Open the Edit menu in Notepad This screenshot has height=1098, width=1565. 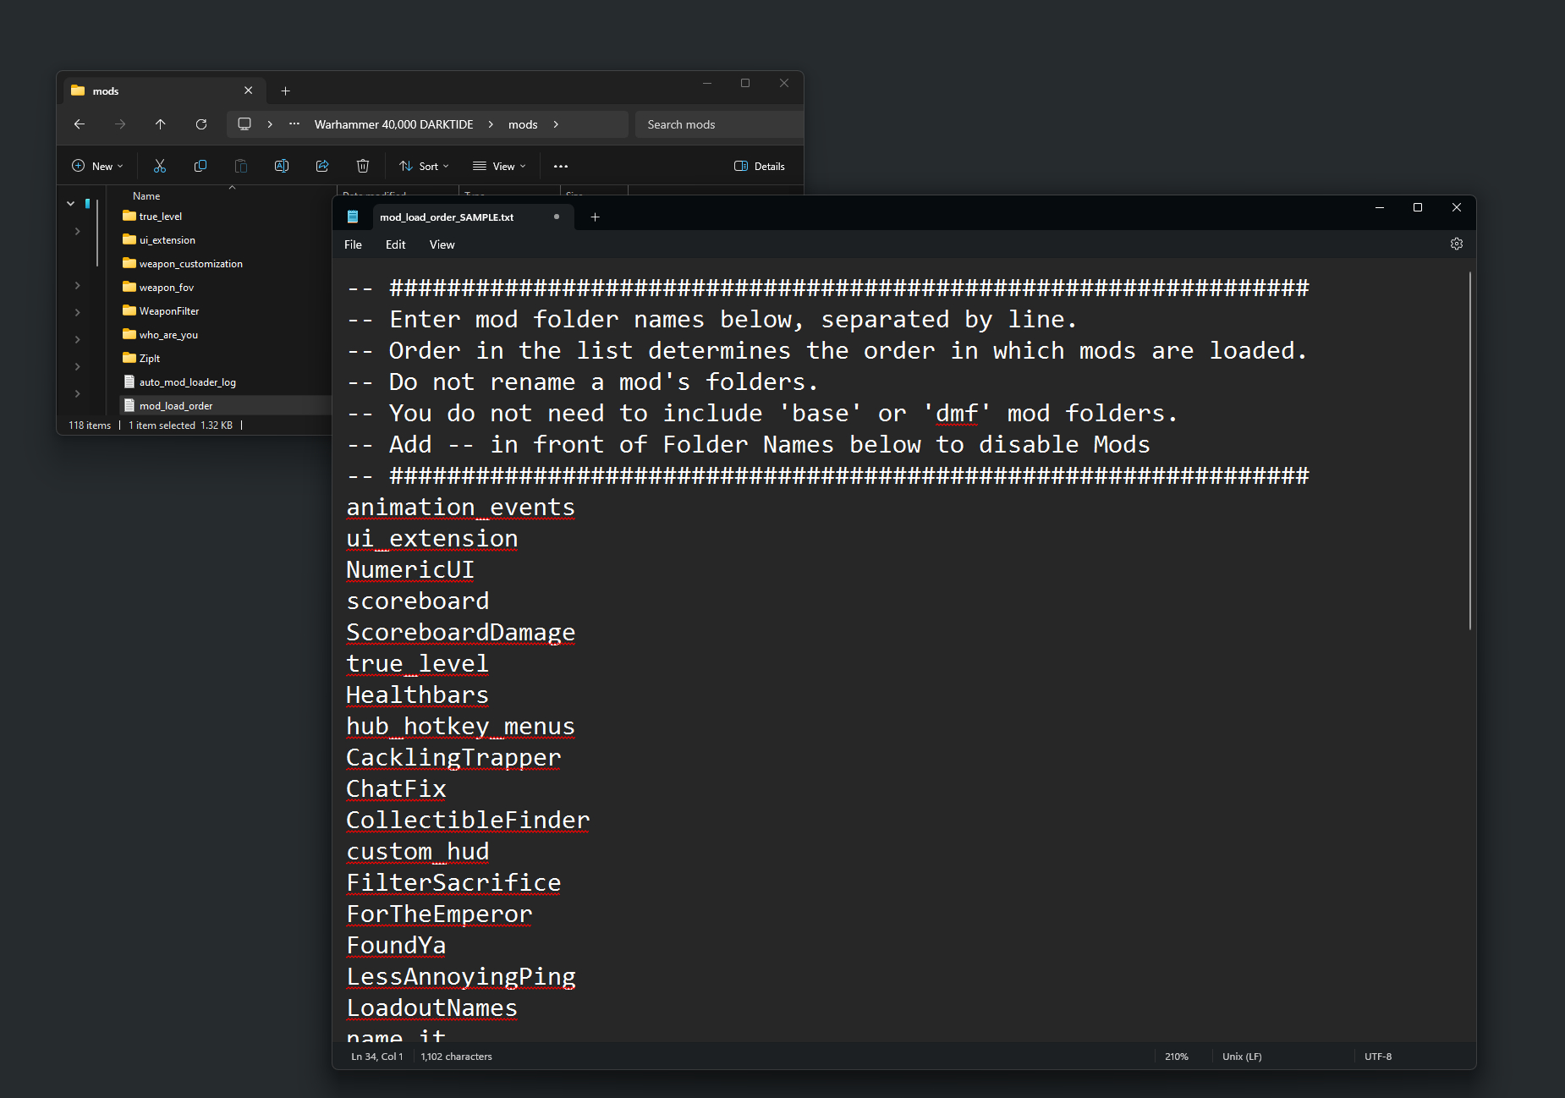tap(396, 244)
